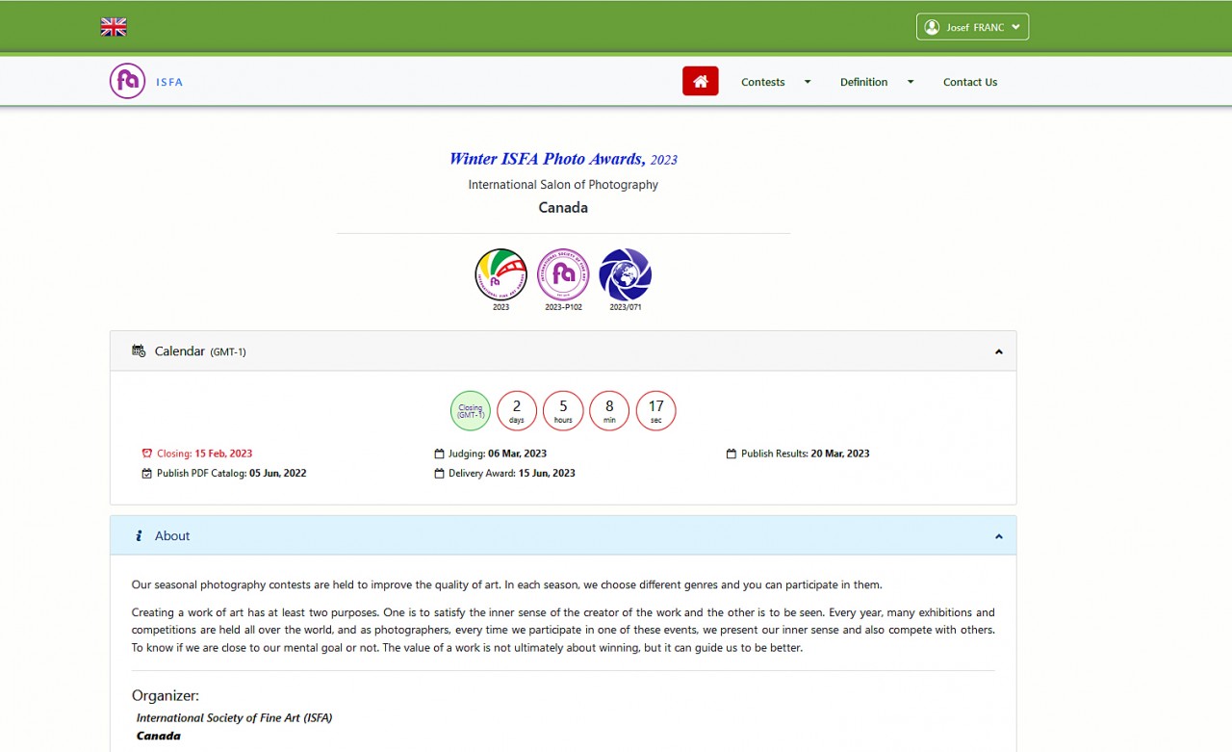Go to home via the red house button

click(701, 82)
